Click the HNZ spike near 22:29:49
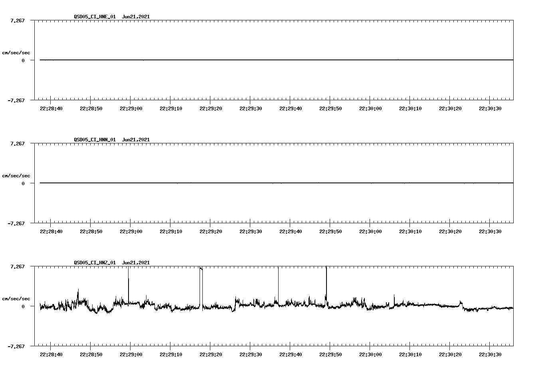 [x=326, y=286]
